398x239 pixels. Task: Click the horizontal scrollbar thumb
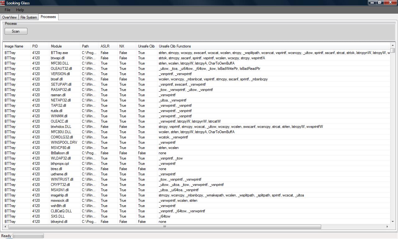(x=164, y=227)
